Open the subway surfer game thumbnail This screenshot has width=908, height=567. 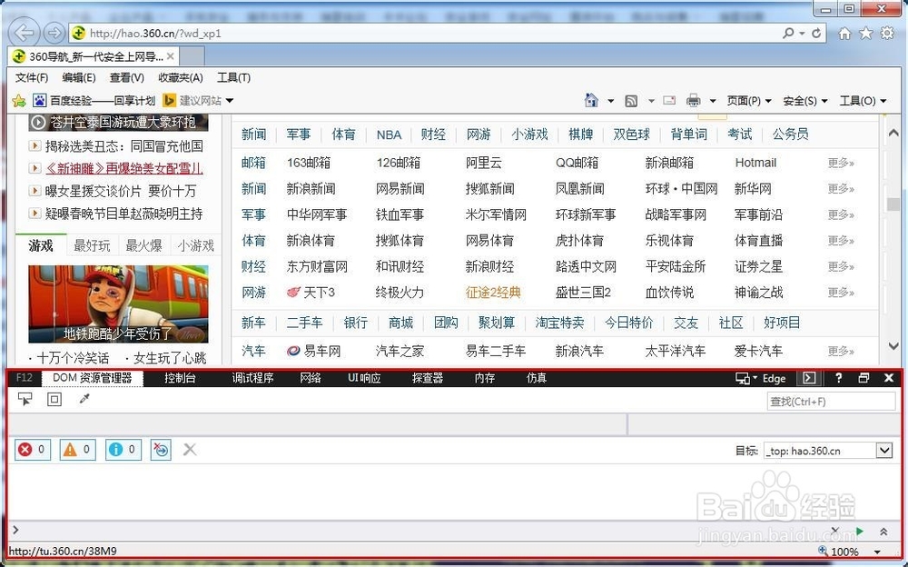click(118, 303)
